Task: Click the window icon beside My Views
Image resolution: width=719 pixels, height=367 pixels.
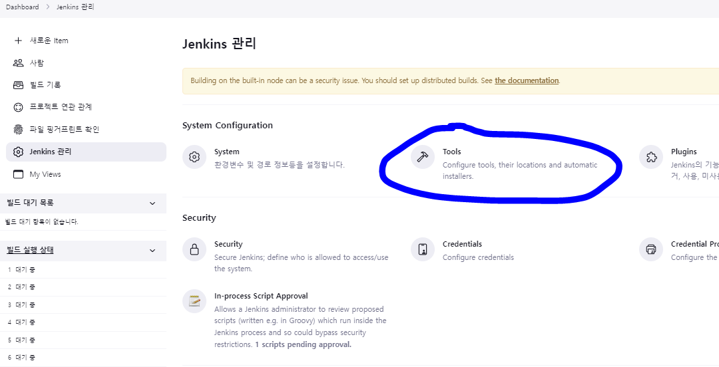Action: [18, 174]
